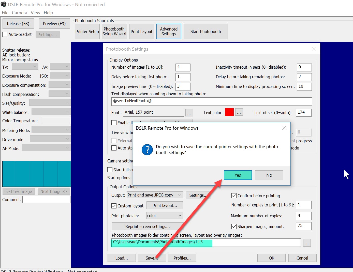Open Print Layout shortcut
Image resolution: width=353 pixels, height=272 pixels.
tap(141, 32)
